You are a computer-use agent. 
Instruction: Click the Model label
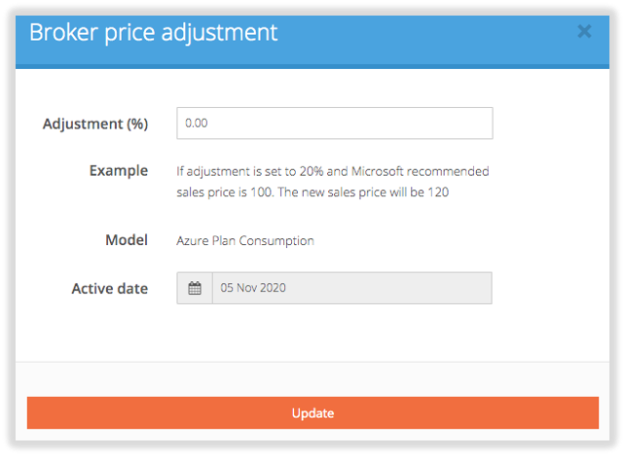pos(127,239)
